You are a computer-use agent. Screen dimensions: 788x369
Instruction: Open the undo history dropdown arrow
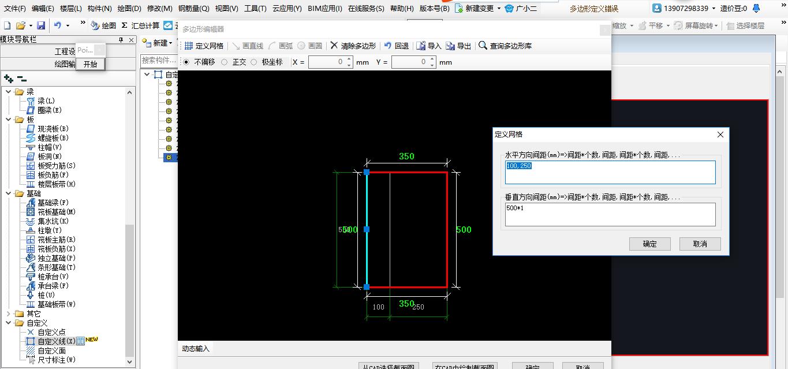[x=68, y=25]
